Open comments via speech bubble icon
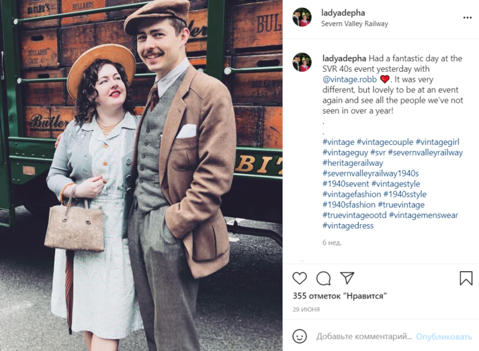 (323, 279)
